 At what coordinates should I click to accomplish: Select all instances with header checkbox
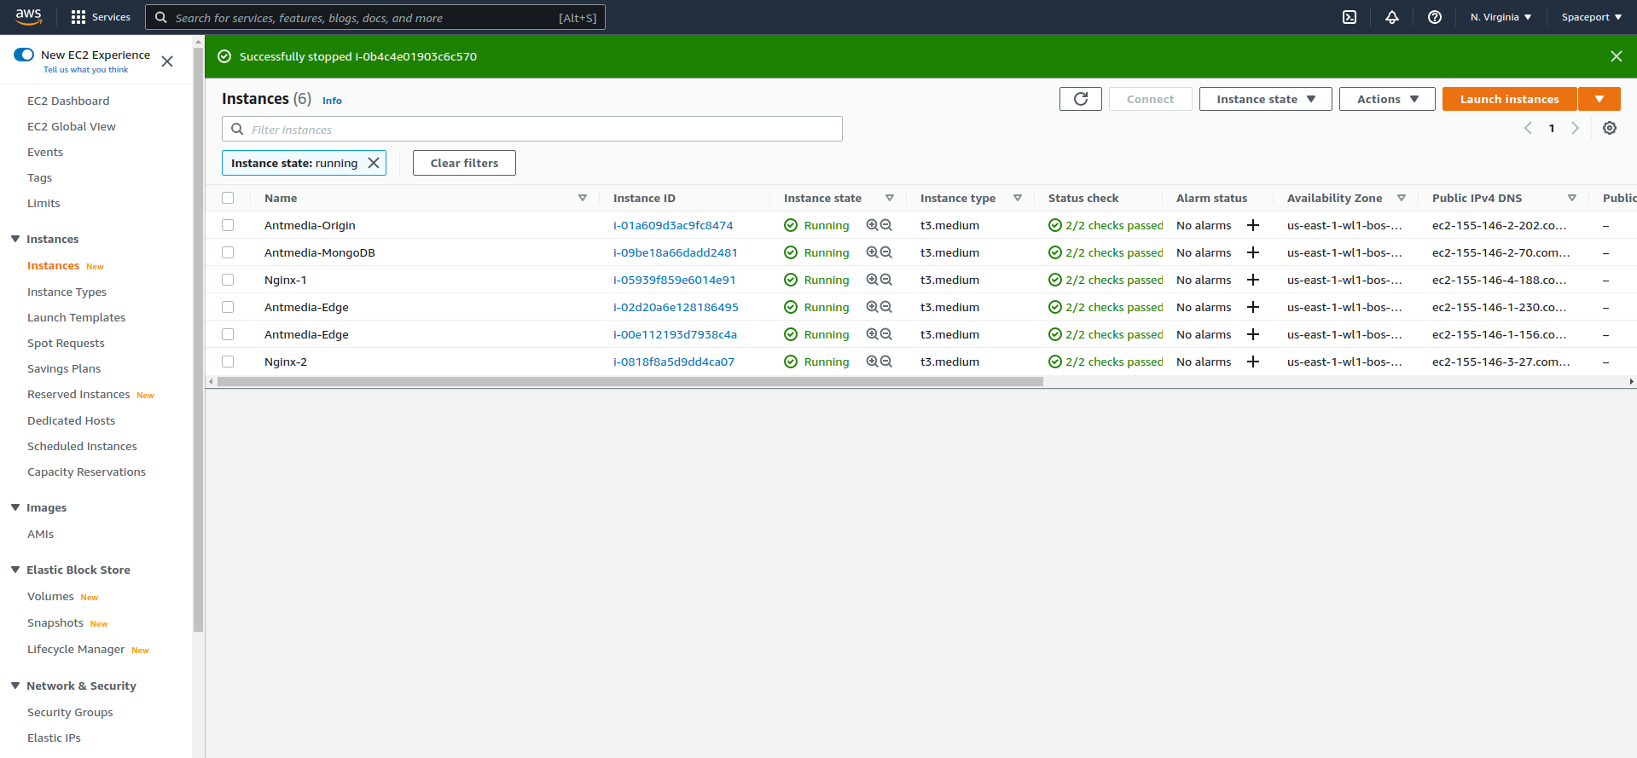(x=228, y=198)
